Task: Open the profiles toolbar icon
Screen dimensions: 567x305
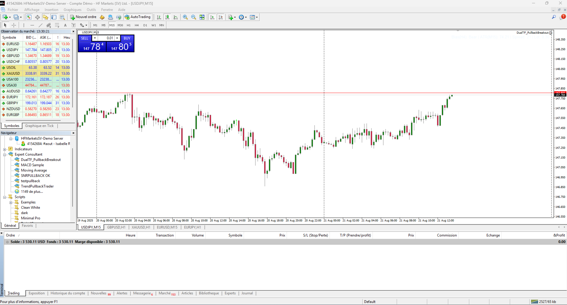Action: 16,17
